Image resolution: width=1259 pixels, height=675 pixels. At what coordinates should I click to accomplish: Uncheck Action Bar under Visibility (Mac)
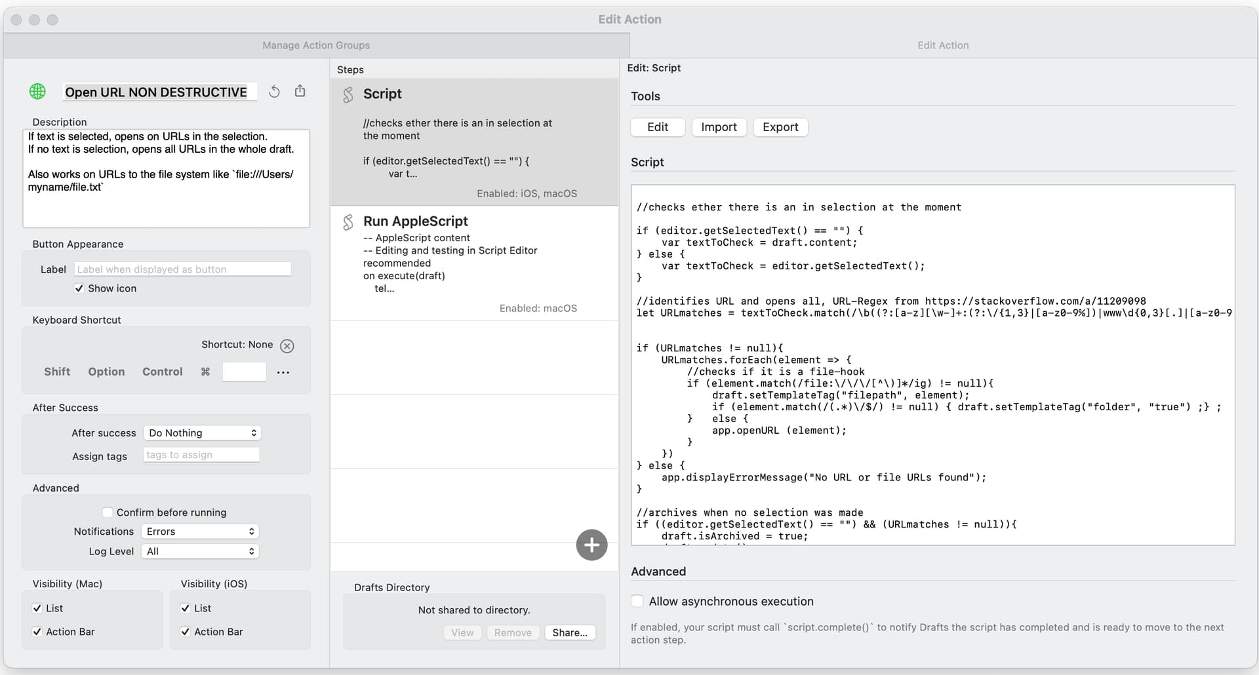coord(37,632)
